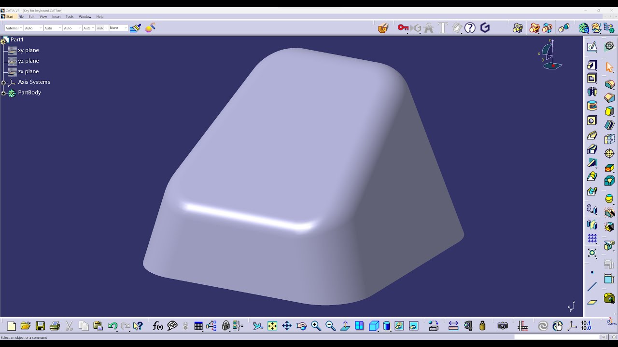Expand the PartBody node
The image size is (618, 347).
tap(3, 93)
